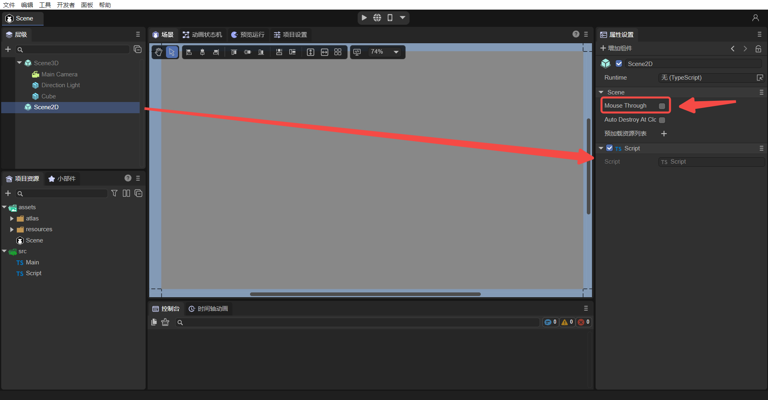Click the browser preview globe icon
The image size is (768, 400).
tap(377, 18)
